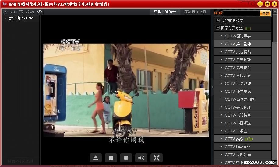The width and height of the screenshot is (279, 167).
Task: Play the CCTV-风云音乐 channel
Action: pyautogui.click(x=243, y=68)
